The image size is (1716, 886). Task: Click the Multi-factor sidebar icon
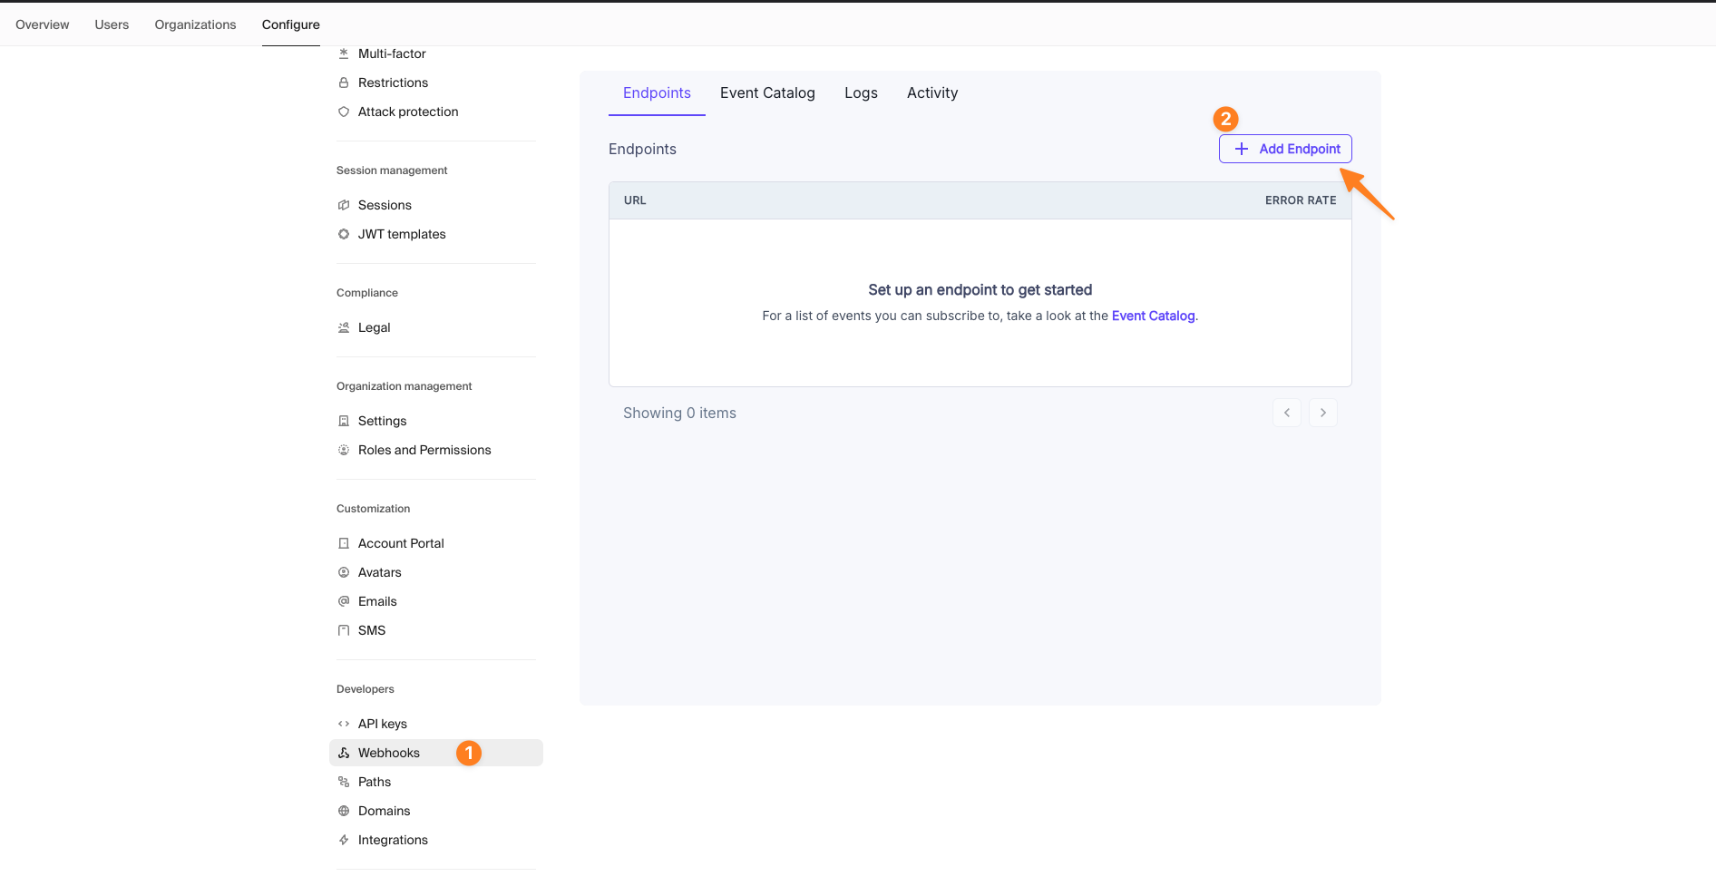(x=344, y=54)
